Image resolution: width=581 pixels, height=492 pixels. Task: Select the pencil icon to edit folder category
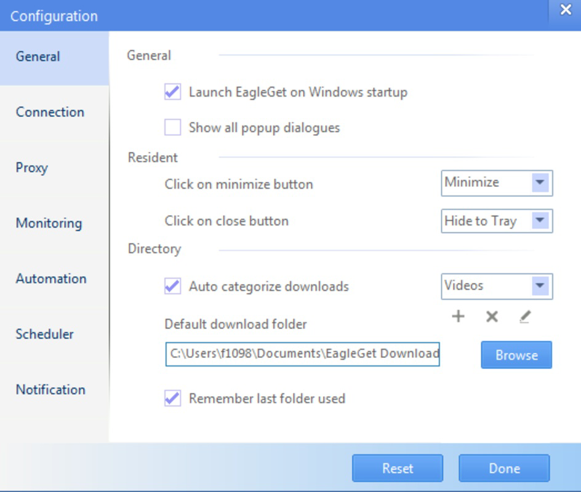point(526,316)
